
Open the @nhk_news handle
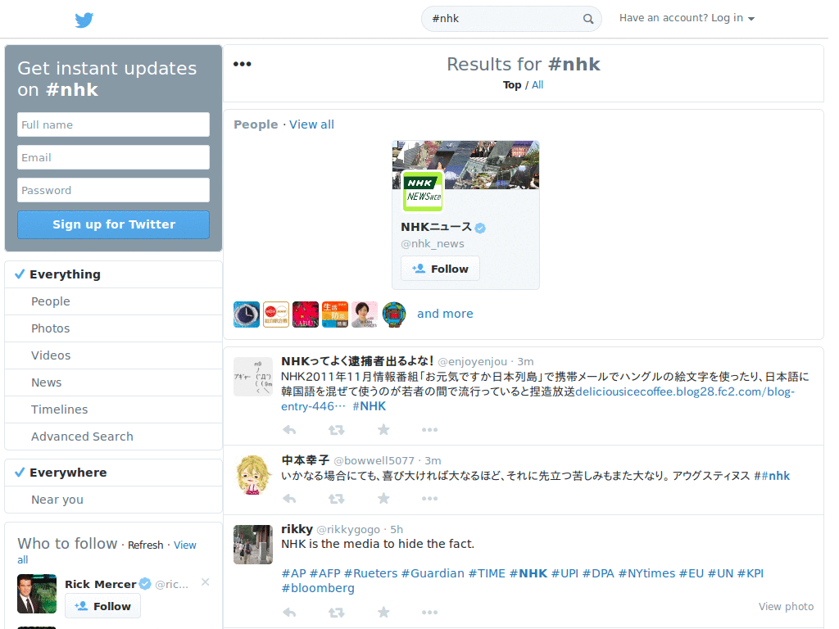coord(433,244)
